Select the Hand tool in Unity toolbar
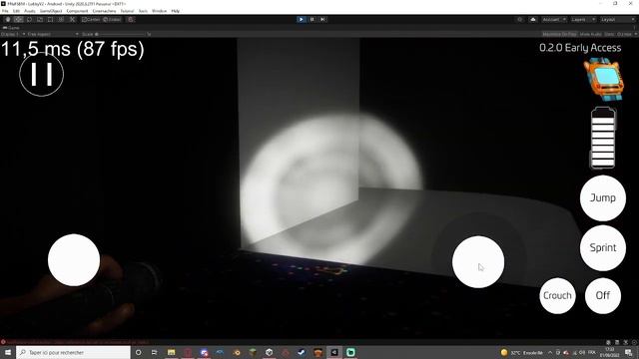The height and width of the screenshot is (359, 639). [8, 20]
